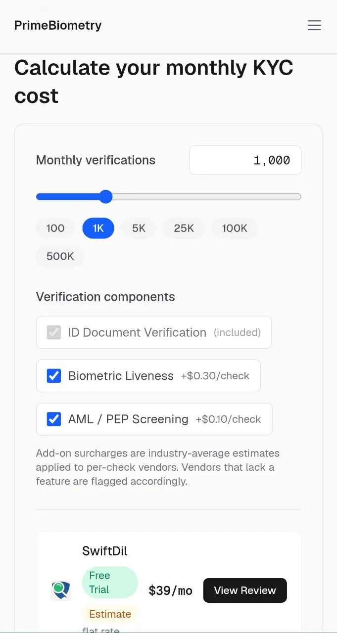
Task: Click the Verification components heading
Action: 105,297
